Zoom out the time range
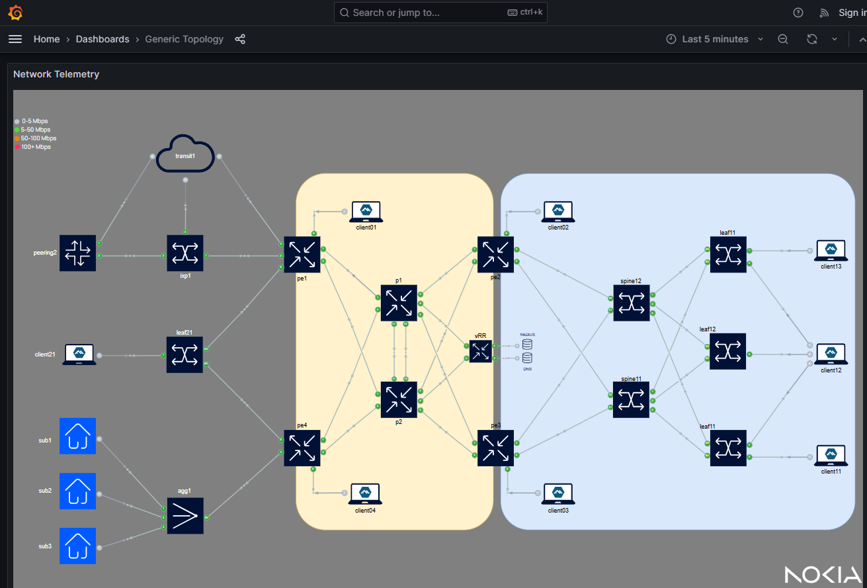This screenshot has height=588, width=867. pos(783,39)
